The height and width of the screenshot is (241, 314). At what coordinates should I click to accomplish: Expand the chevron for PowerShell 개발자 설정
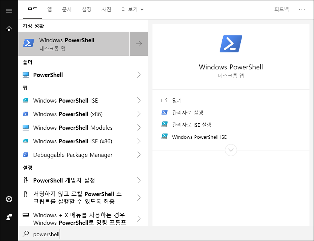[139, 180]
